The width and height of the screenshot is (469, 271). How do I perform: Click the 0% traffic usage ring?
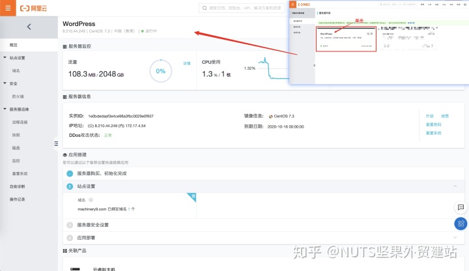(161, 71)
